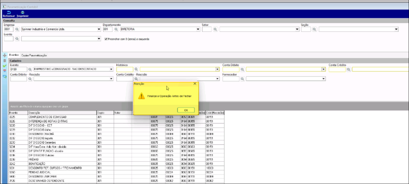Expand the EMPRESTIMO CONSIGNADO event dropdown

click(x=111, y=69)
